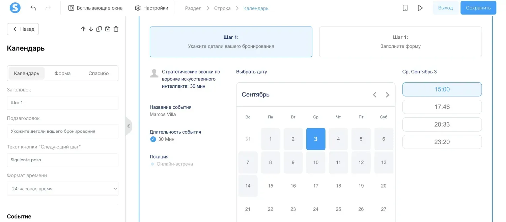506x222 pixels.
Task: Duplicate the block using the copy icon
Action: point(99,29)
